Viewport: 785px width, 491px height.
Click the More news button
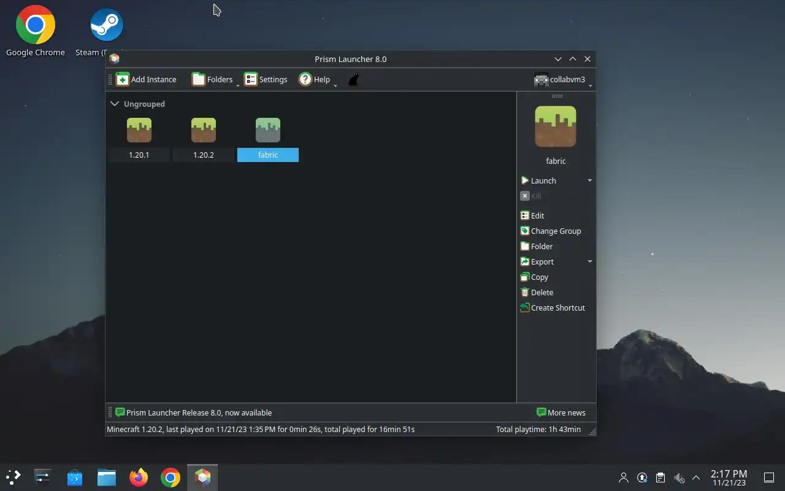pyautogui.click(x=561, y=412)
